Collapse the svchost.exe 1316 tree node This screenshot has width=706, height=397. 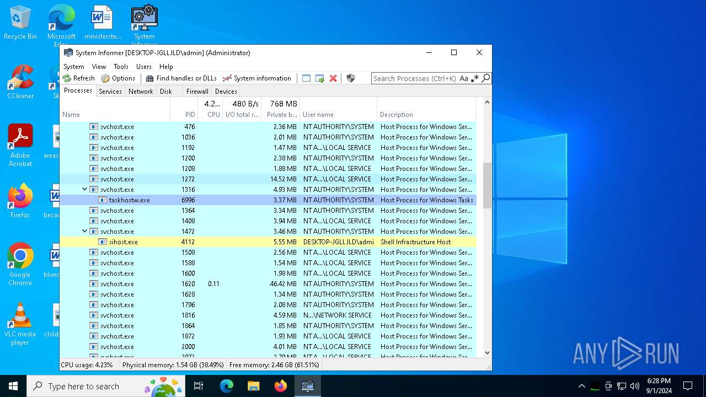84,190
